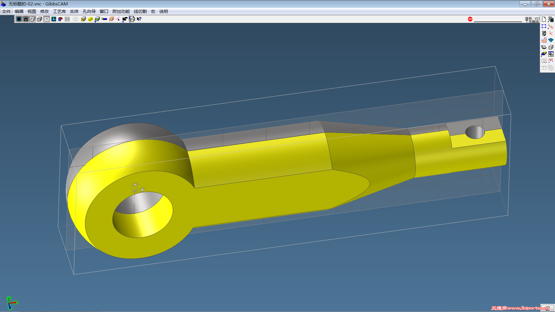Image resolution: width=555 pixels, height=312 pixels.
Task: Open the 工艺库 menu
Action: 59,12
